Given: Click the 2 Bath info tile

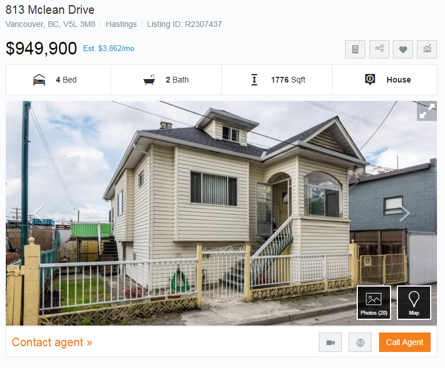Looking at the screenshot, I should [x=166, y=80].
